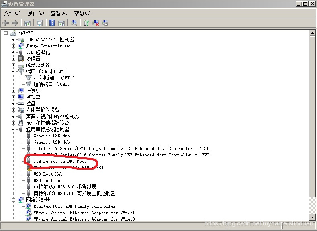Toggle the console tree pane icon

point(27,23)
